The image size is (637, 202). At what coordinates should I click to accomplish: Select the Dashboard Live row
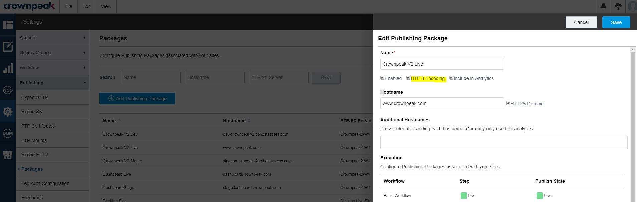click(x=236, y=174)
